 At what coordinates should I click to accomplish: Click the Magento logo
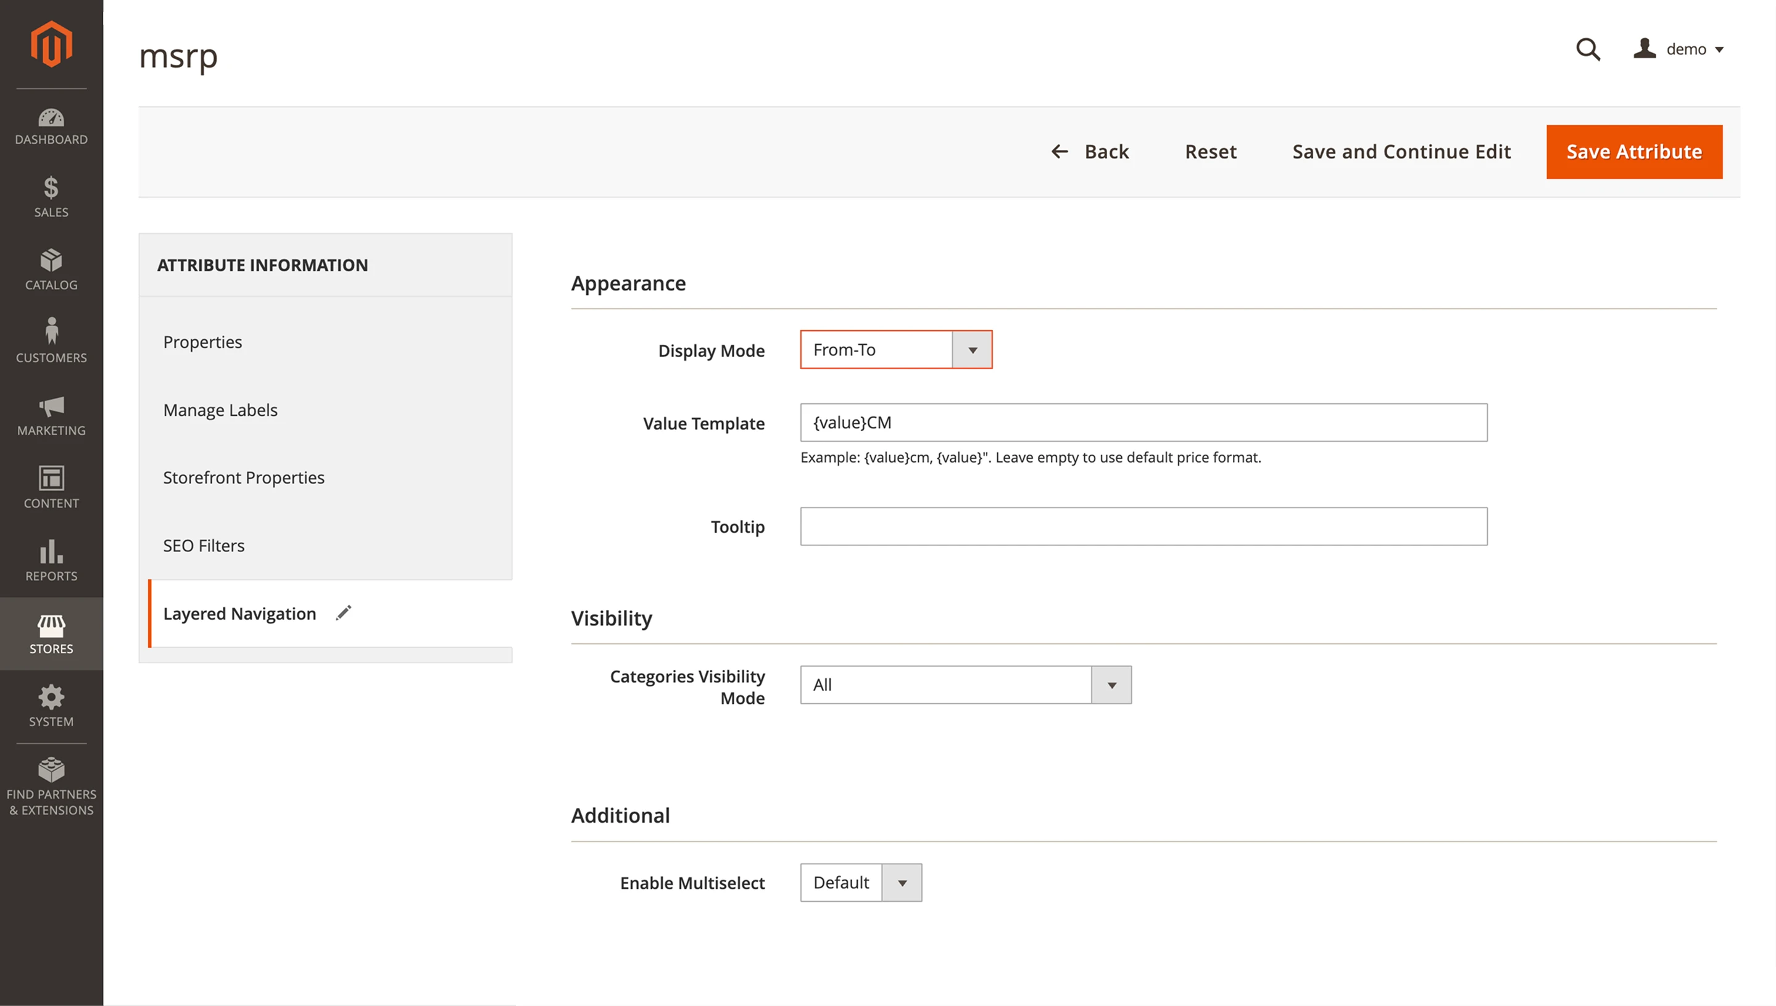[x=51, y=44]
